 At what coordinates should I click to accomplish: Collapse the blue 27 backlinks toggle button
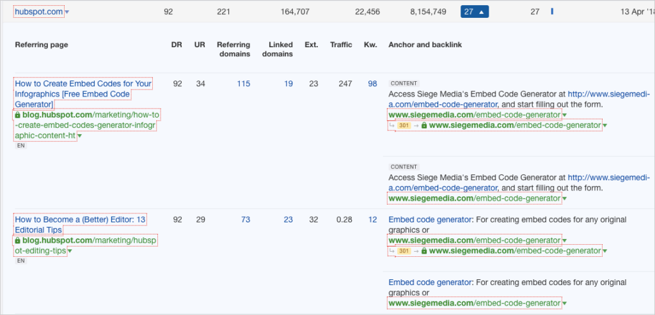pyautogui.click(x=475, y=12)
